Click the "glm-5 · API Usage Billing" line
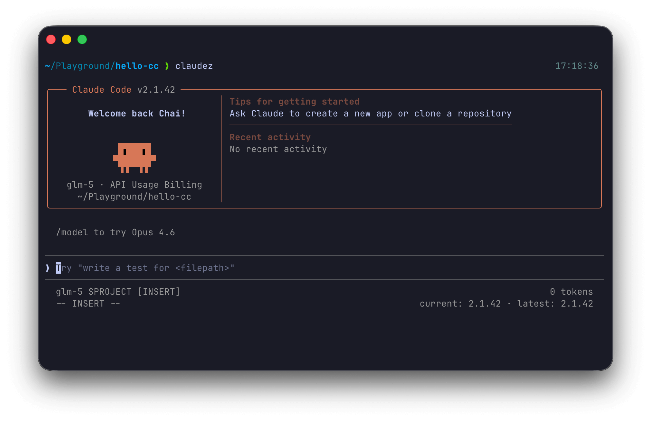Image resolution: width=651 pixels, height=421 pixels. tap(134, 185)
